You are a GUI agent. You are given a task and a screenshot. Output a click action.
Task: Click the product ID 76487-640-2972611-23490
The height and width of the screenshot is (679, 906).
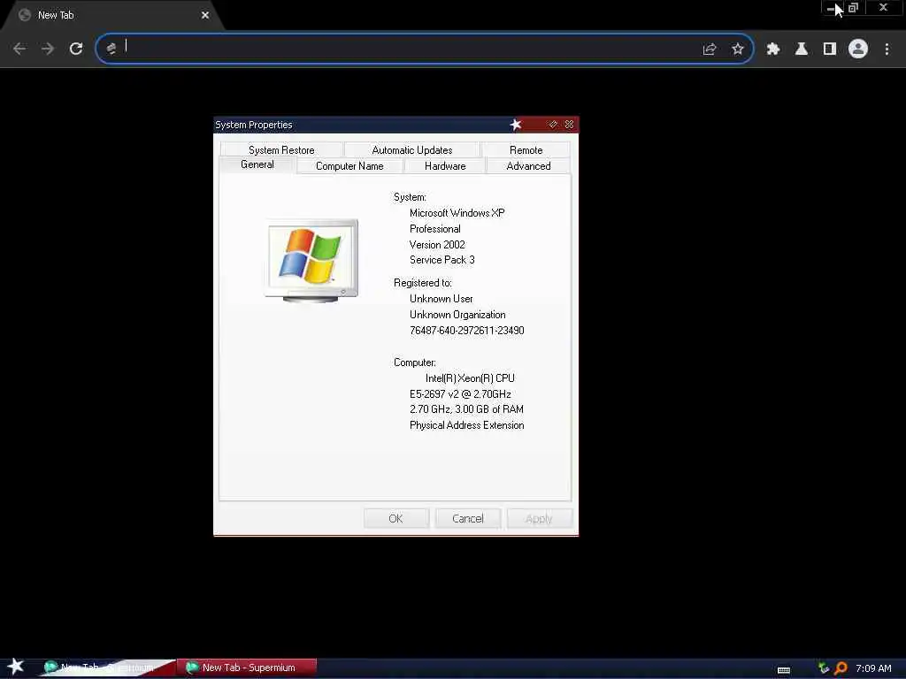point(467,331)
